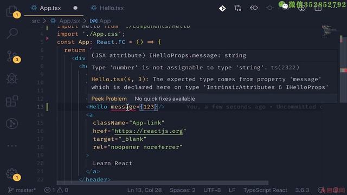Open the Run and Debug bug icon

click(x=12, y=79)
